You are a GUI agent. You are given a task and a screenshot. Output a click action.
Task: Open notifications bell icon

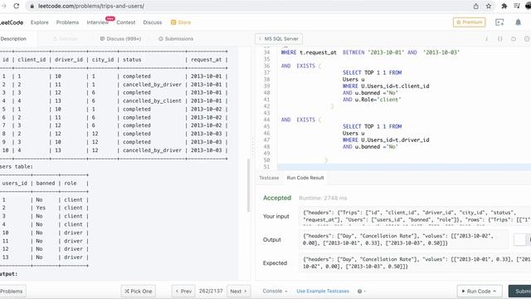point(518,22)
